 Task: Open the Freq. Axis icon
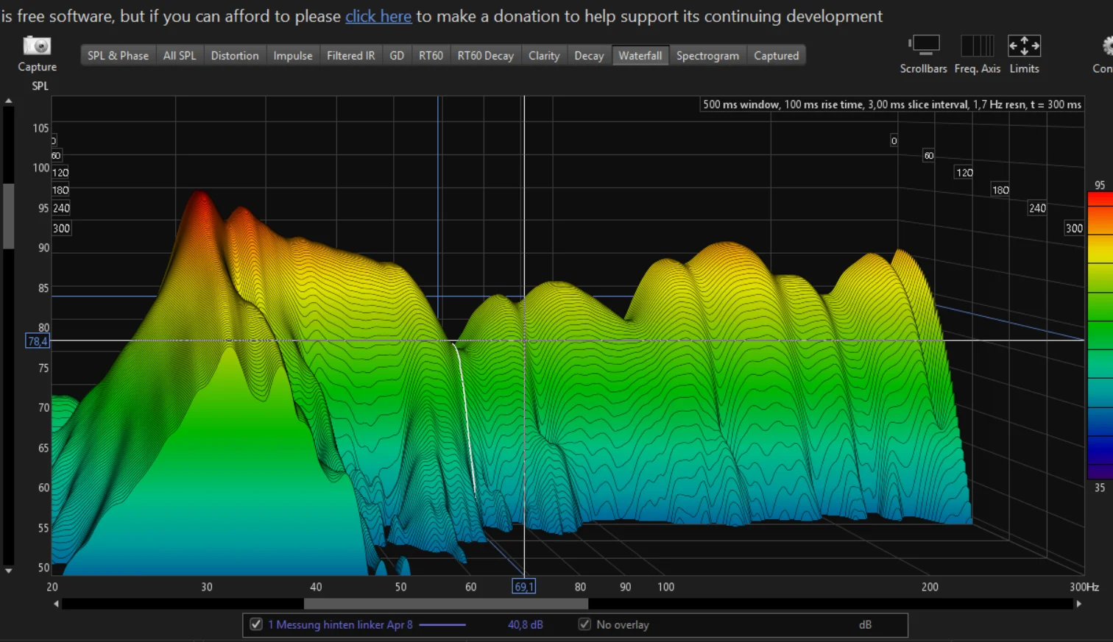pyautogui.click(x=977, y=46)
